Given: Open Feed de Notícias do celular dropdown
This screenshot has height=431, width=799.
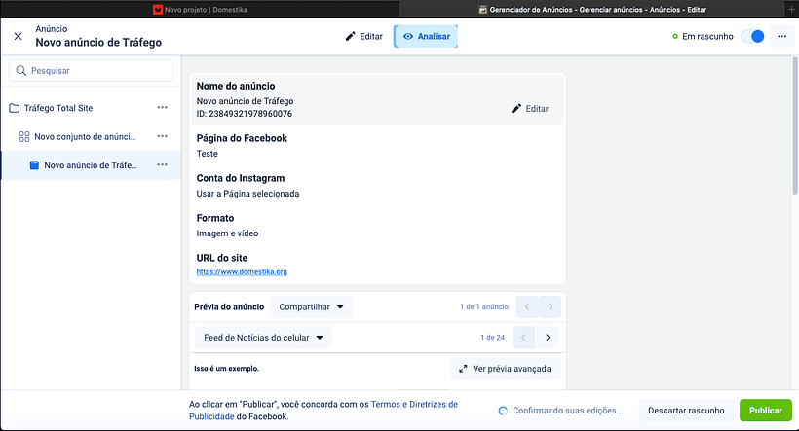Looking at the screenshot, I should 263,338.
